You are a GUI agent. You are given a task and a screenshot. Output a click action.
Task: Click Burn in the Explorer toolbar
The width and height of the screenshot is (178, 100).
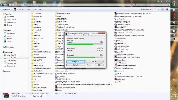28,9
